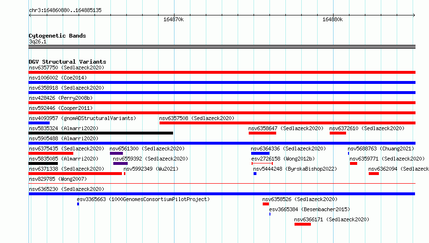Click nsv6357508 (Sedlazeck2020) label

(x=197, y=118)
